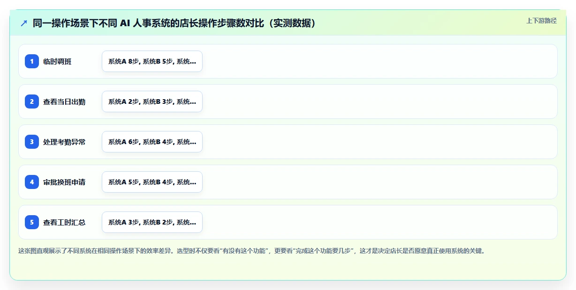Click the arrow icon beside the chart title

click(x=24, y=23)
